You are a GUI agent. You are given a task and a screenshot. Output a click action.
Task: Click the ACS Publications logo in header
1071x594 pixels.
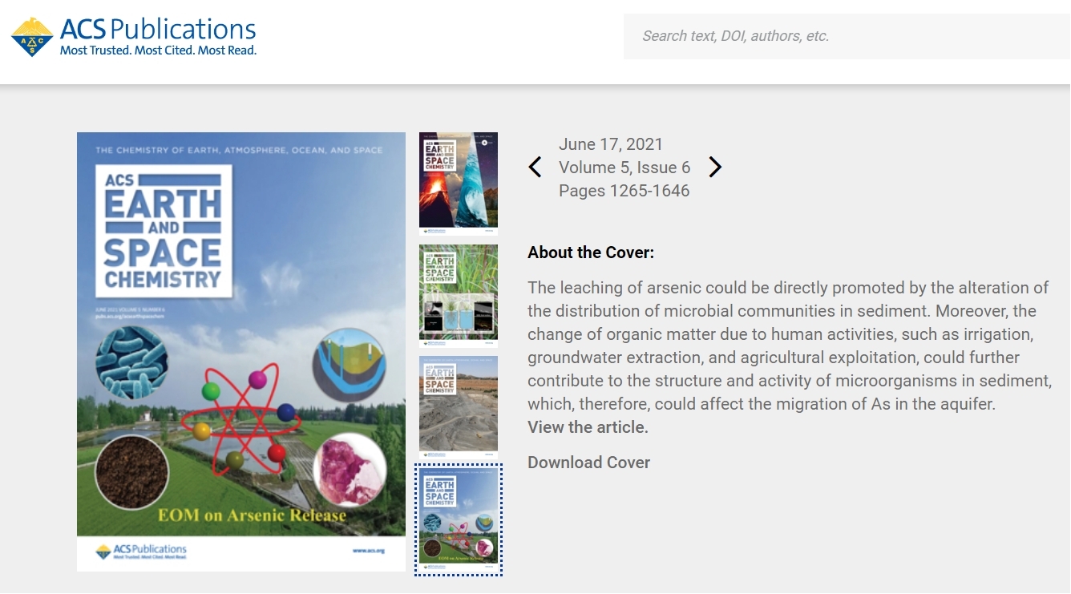click(134, 37)
